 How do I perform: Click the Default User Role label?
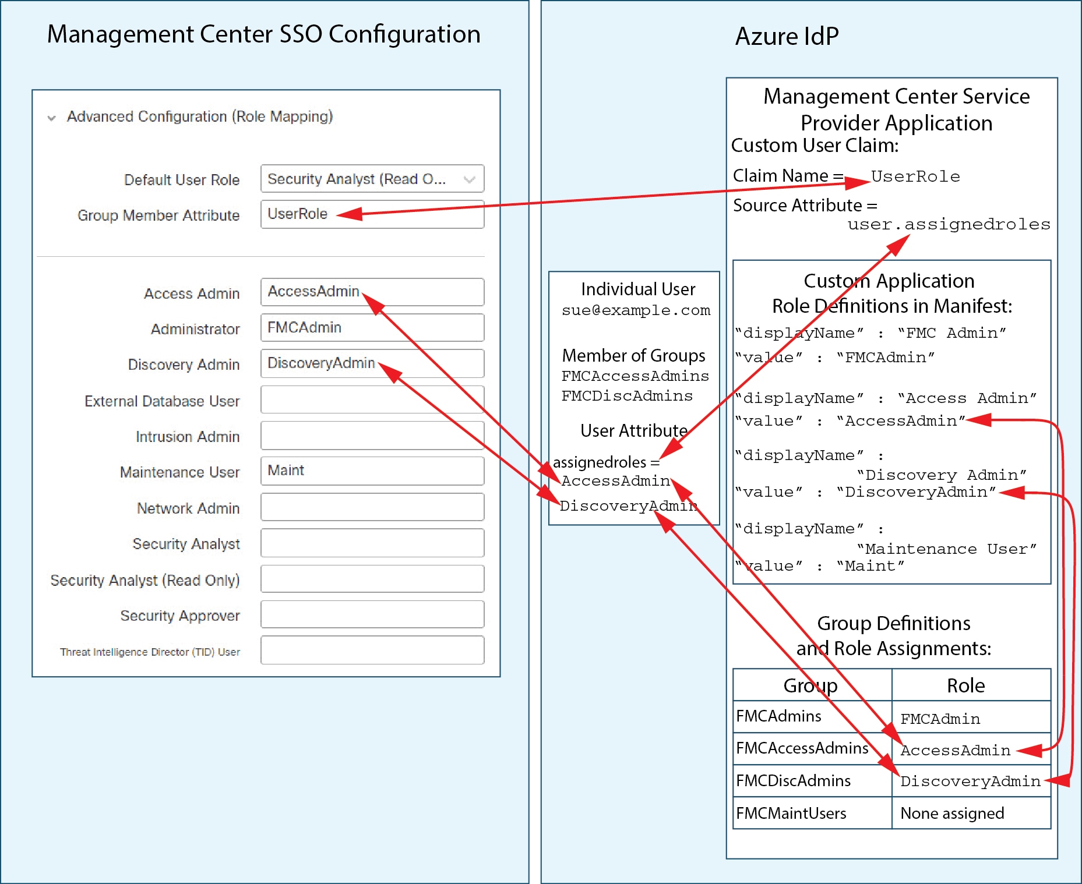click(182, 180)
